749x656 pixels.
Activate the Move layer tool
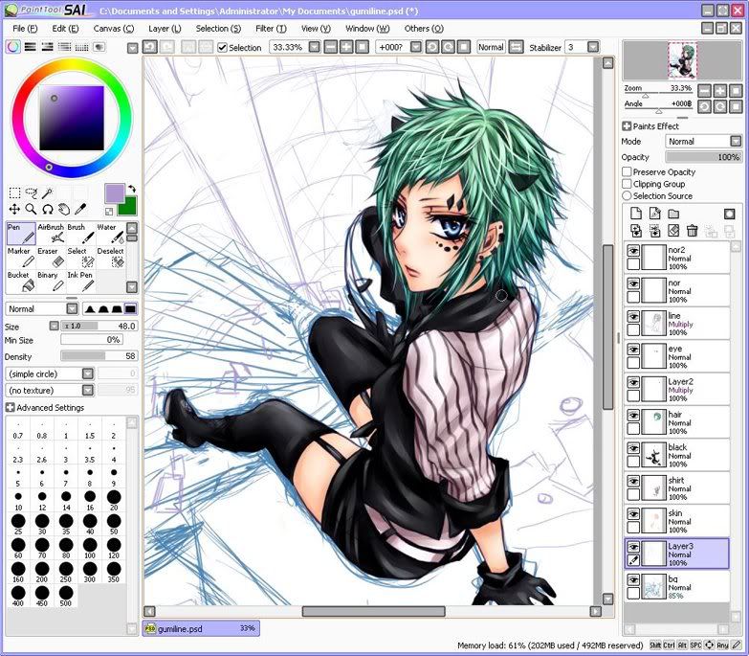[14, 209]
